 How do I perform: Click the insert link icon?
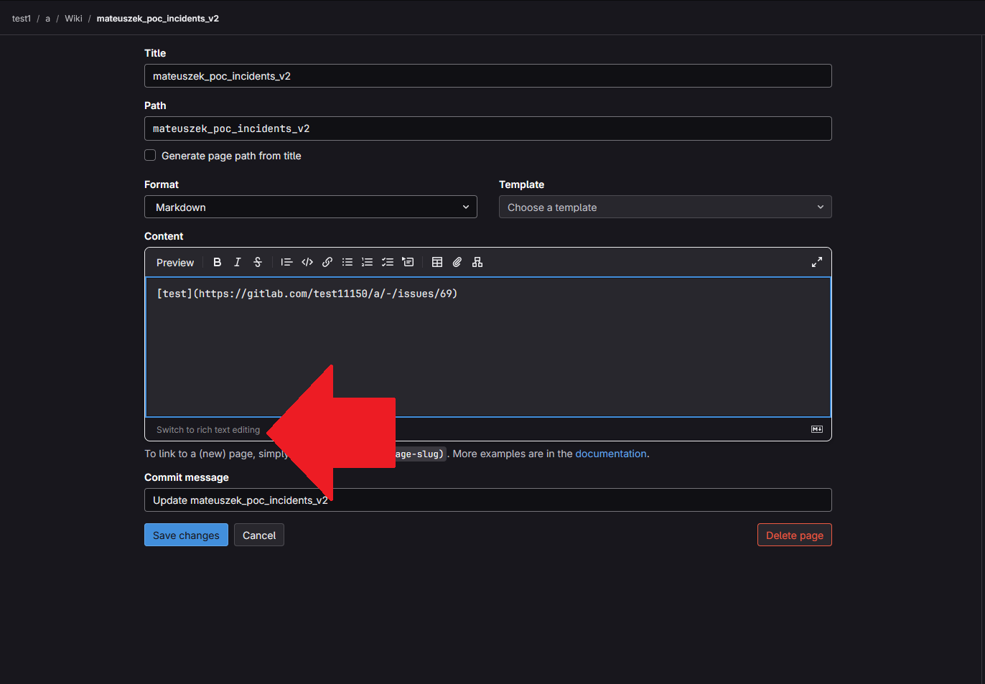point(327,263)
